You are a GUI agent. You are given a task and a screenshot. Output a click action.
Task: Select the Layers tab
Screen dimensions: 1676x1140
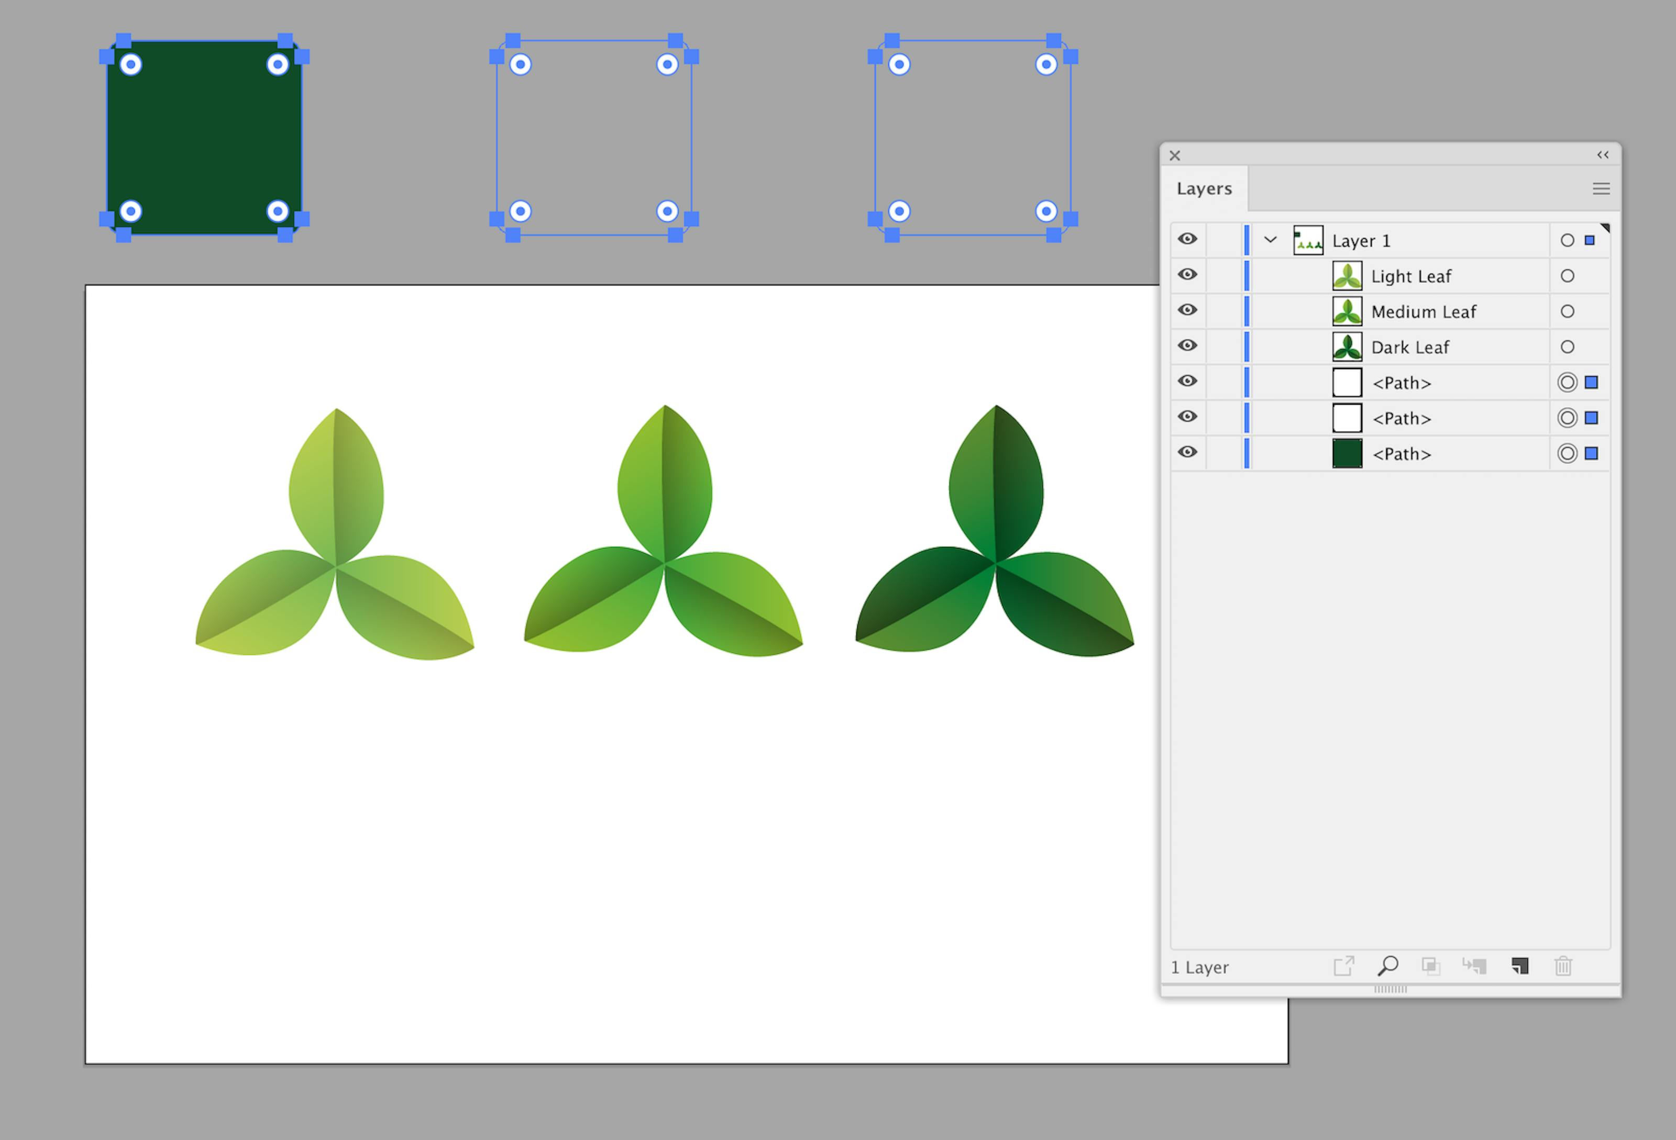1205,188
